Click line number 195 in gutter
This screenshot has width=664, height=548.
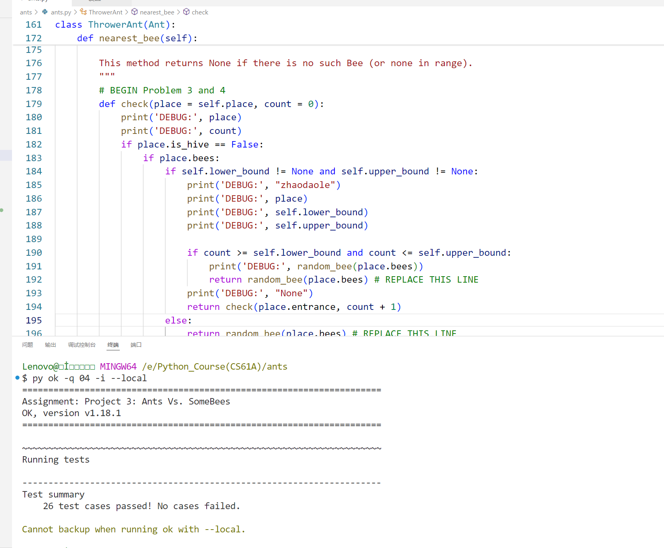click(34, 321)
